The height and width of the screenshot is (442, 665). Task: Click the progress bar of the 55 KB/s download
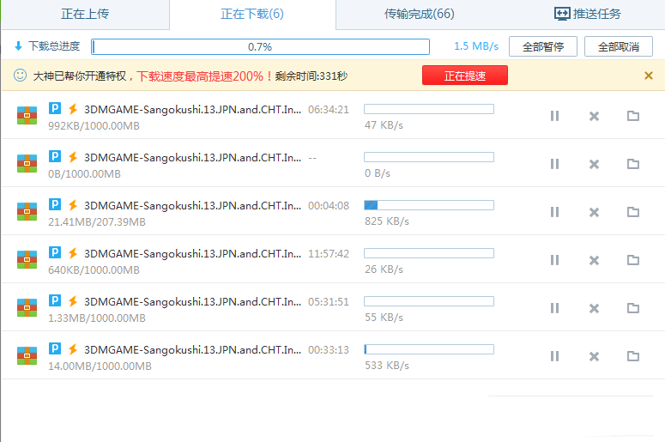tap(429, 301)
